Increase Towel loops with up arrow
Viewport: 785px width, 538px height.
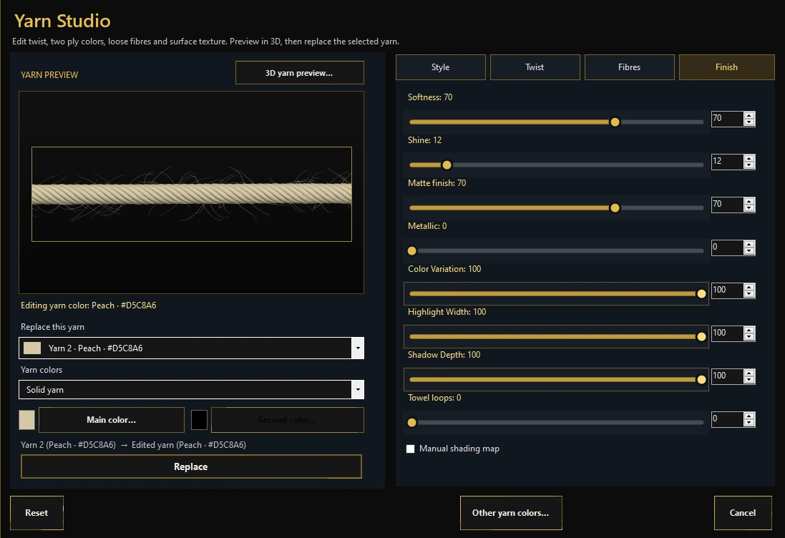click(x=749, y=416)
